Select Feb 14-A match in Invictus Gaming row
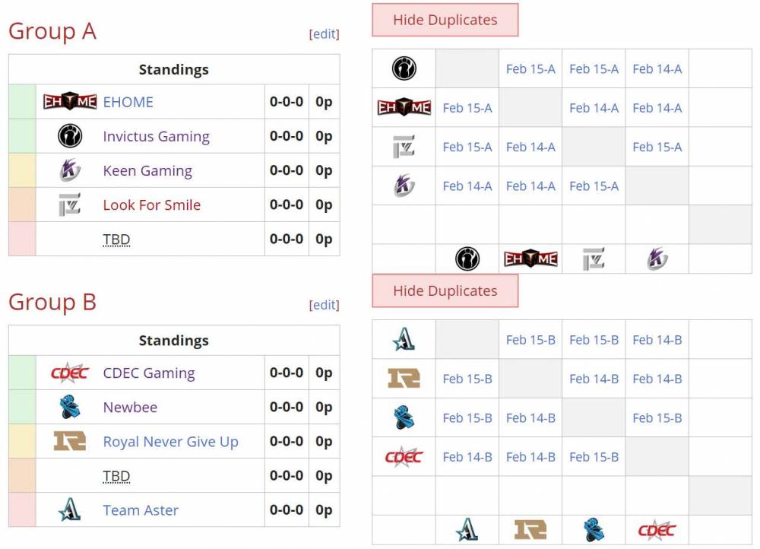 [x=657, y=69]
